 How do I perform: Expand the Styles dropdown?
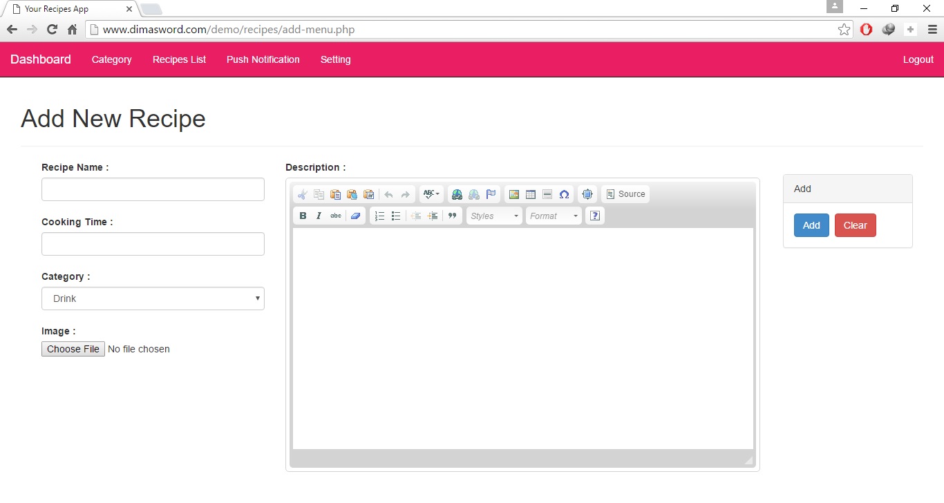(495, 216)
